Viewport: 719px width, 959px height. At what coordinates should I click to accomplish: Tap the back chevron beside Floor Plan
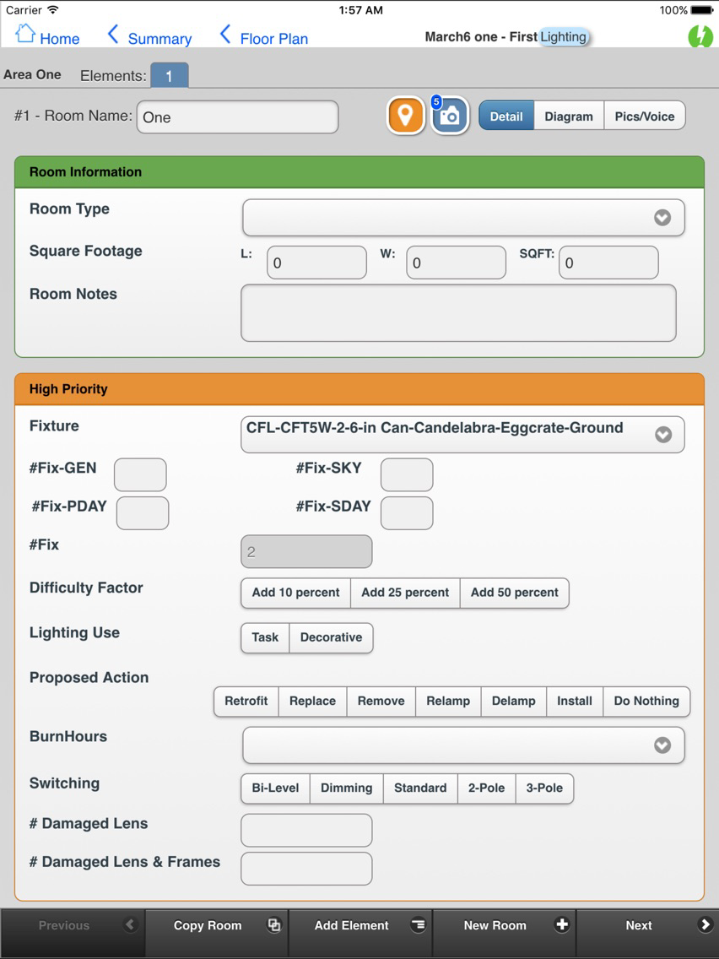click(225, 35)
